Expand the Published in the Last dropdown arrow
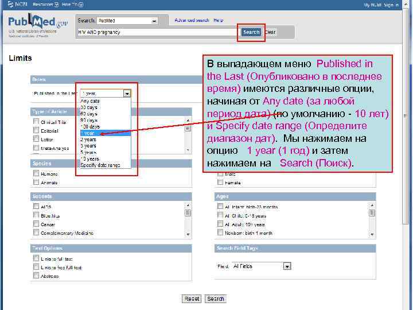 pyautogui.click(x=127, y=94)
